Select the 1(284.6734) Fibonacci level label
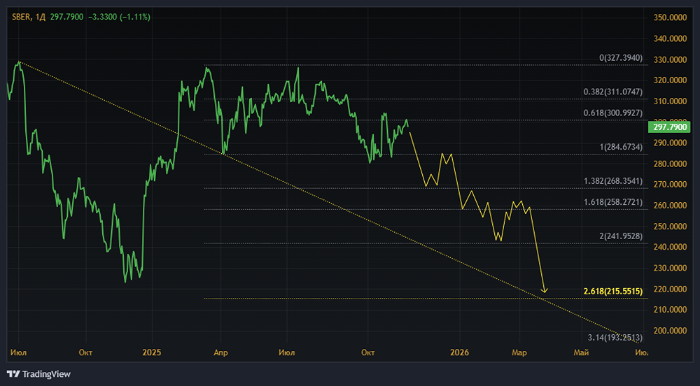Viewport: 700px width, 386px height. tap(619, 147)
